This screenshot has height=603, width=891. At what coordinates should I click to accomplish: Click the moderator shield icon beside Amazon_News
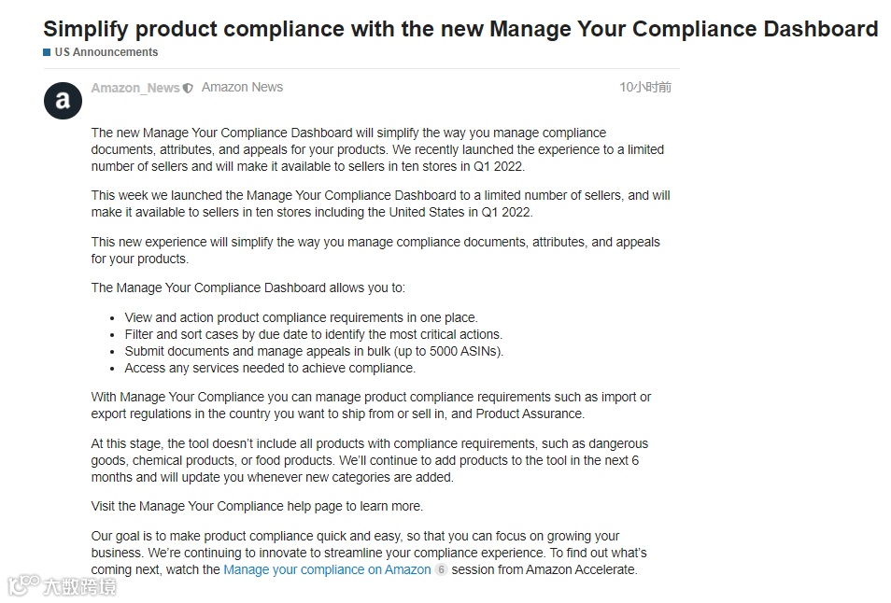(x=188, y=88)
